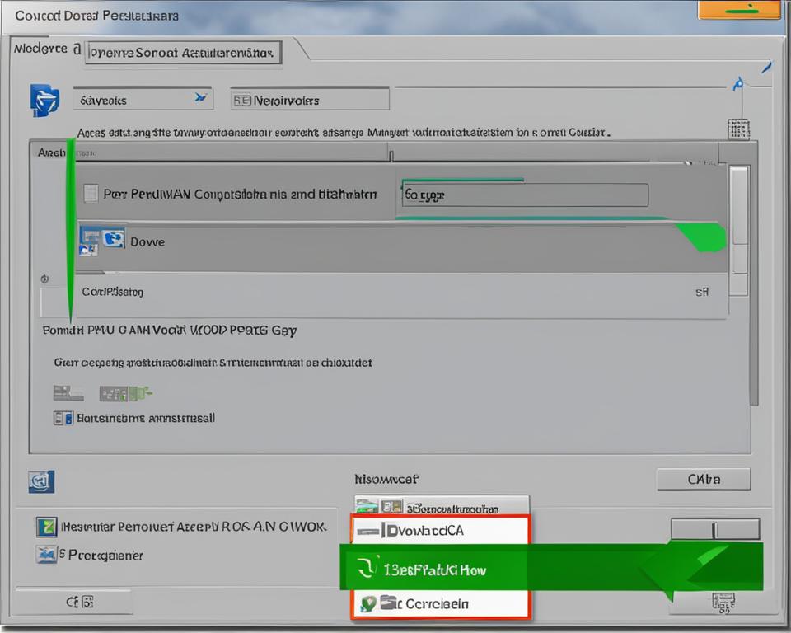Select the Dovve row
The width and height of the screenshot is (791, 633).
pos(401,246)
